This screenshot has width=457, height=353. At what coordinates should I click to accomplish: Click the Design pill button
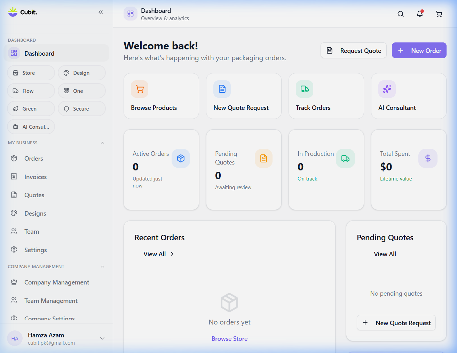point(82,73)
